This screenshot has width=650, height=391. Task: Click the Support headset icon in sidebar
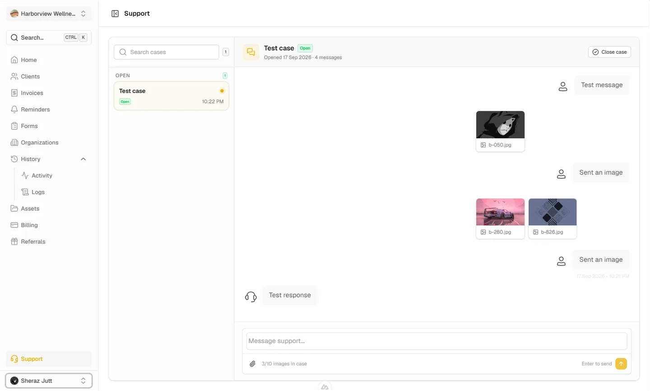(x=14, y=359)
